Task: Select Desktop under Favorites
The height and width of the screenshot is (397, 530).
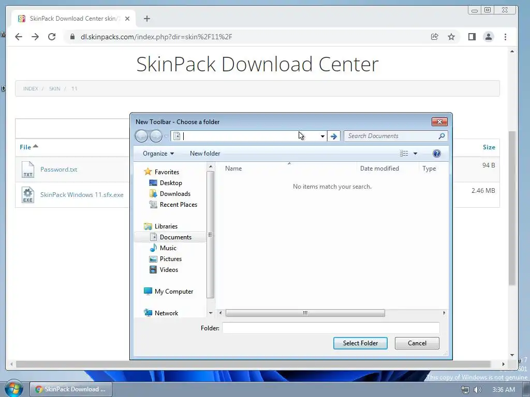Action: coord(171,182)
